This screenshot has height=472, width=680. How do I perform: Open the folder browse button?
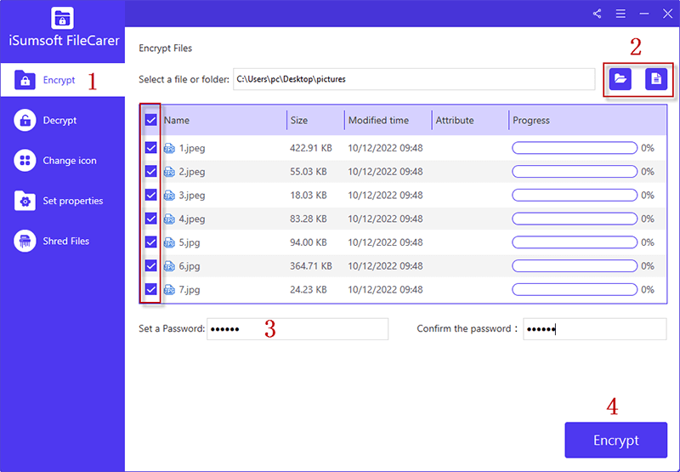tap(620, 79)
